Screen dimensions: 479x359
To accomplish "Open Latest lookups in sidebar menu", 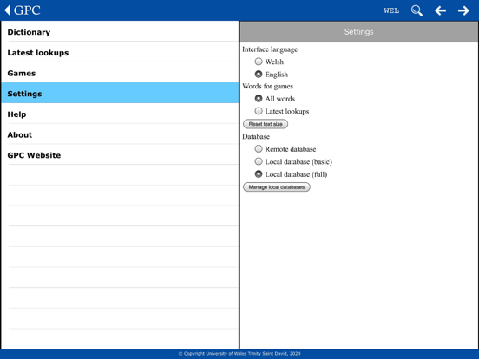I will 120,52.
